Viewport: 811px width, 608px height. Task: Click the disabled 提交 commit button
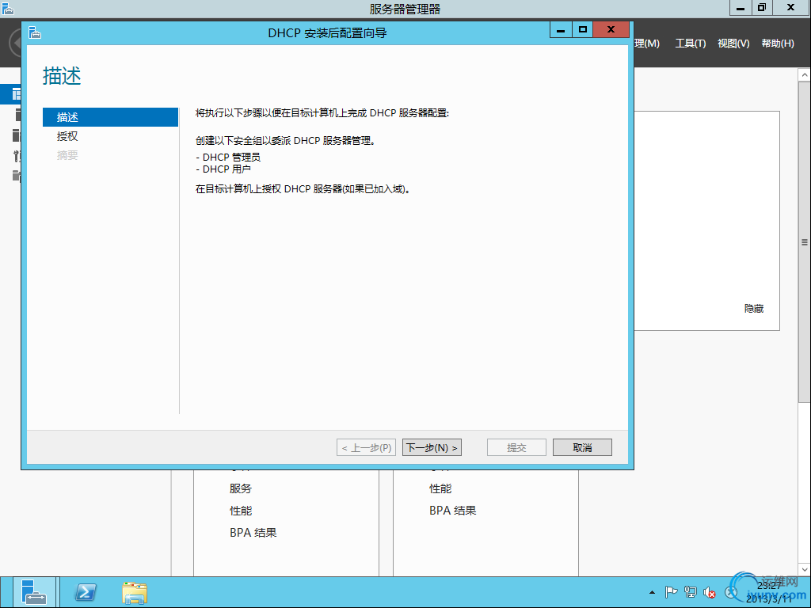(x=516, y=448)
